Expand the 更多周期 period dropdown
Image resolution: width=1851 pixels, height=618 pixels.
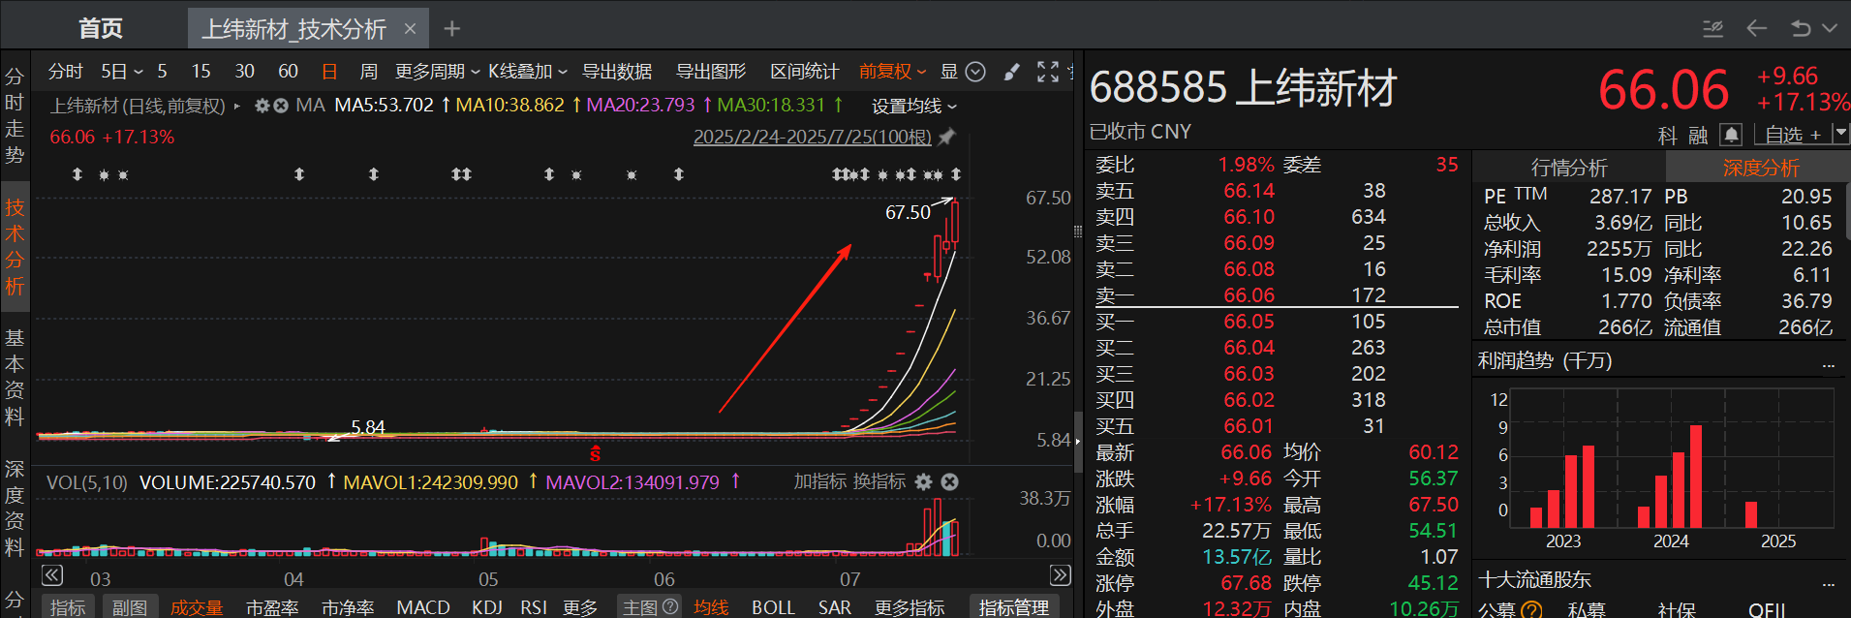[x=437, y=72]
